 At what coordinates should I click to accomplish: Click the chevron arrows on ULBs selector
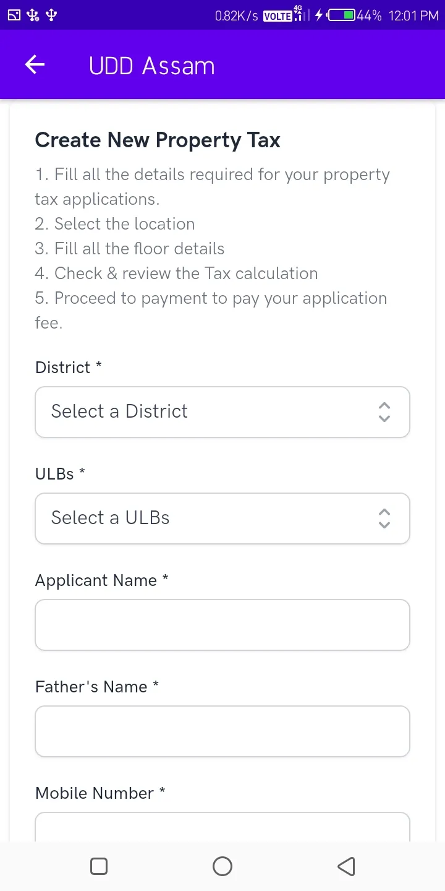click(384, 519)
